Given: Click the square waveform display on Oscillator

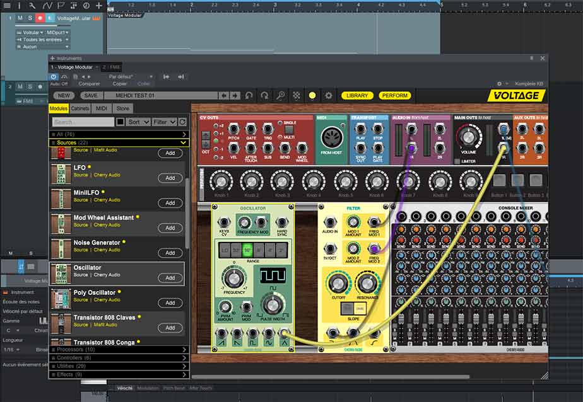Looking at the screenshot, I should [273, 276].
